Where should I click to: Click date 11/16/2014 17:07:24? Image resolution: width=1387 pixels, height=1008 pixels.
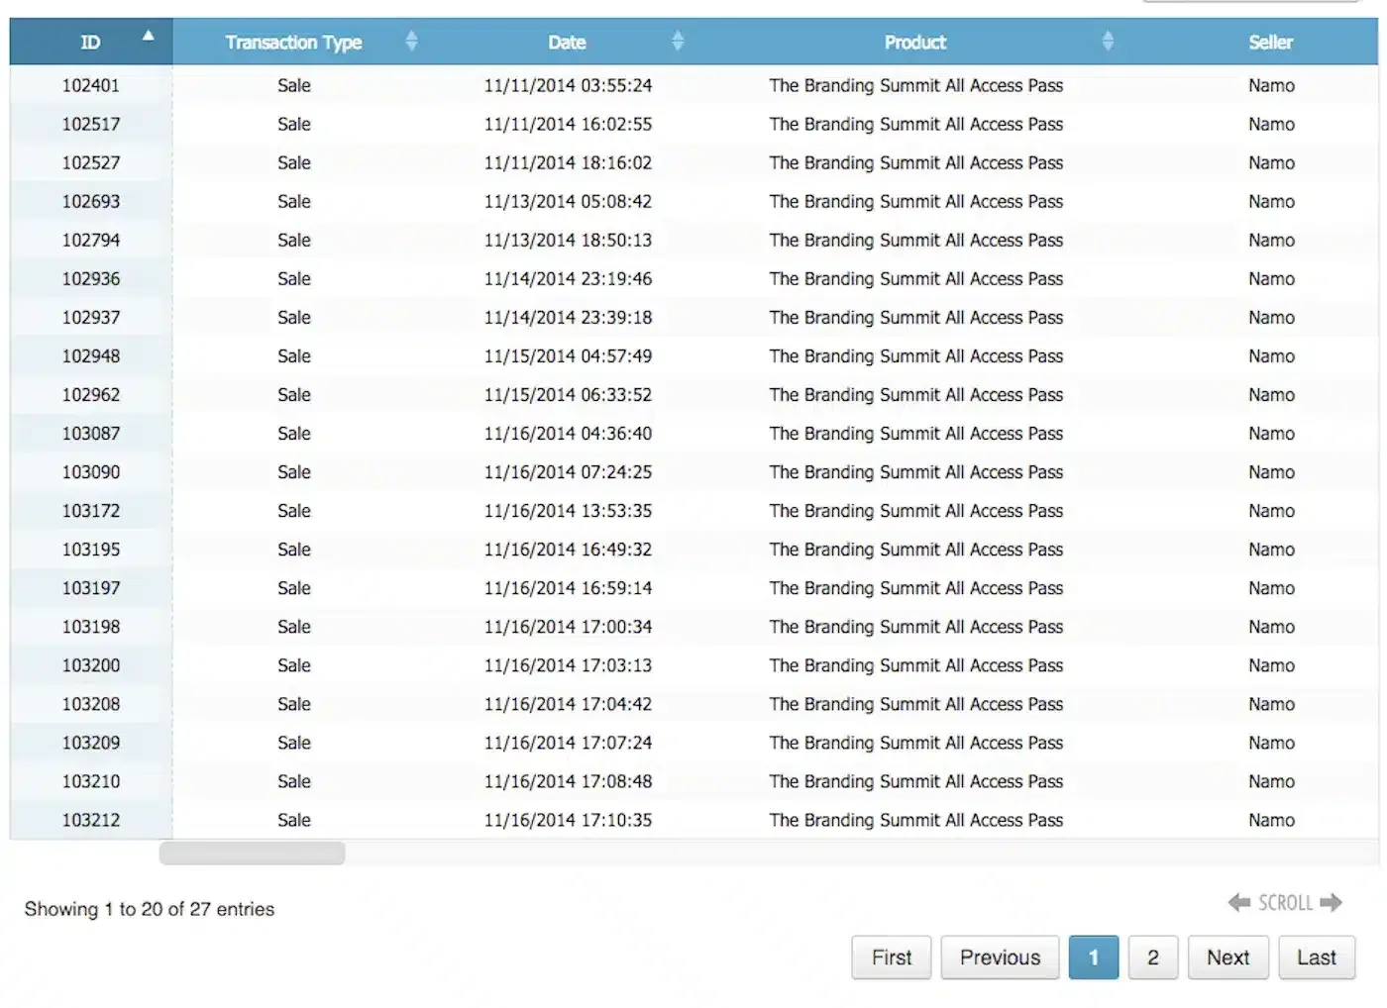[x=568, y=742]
